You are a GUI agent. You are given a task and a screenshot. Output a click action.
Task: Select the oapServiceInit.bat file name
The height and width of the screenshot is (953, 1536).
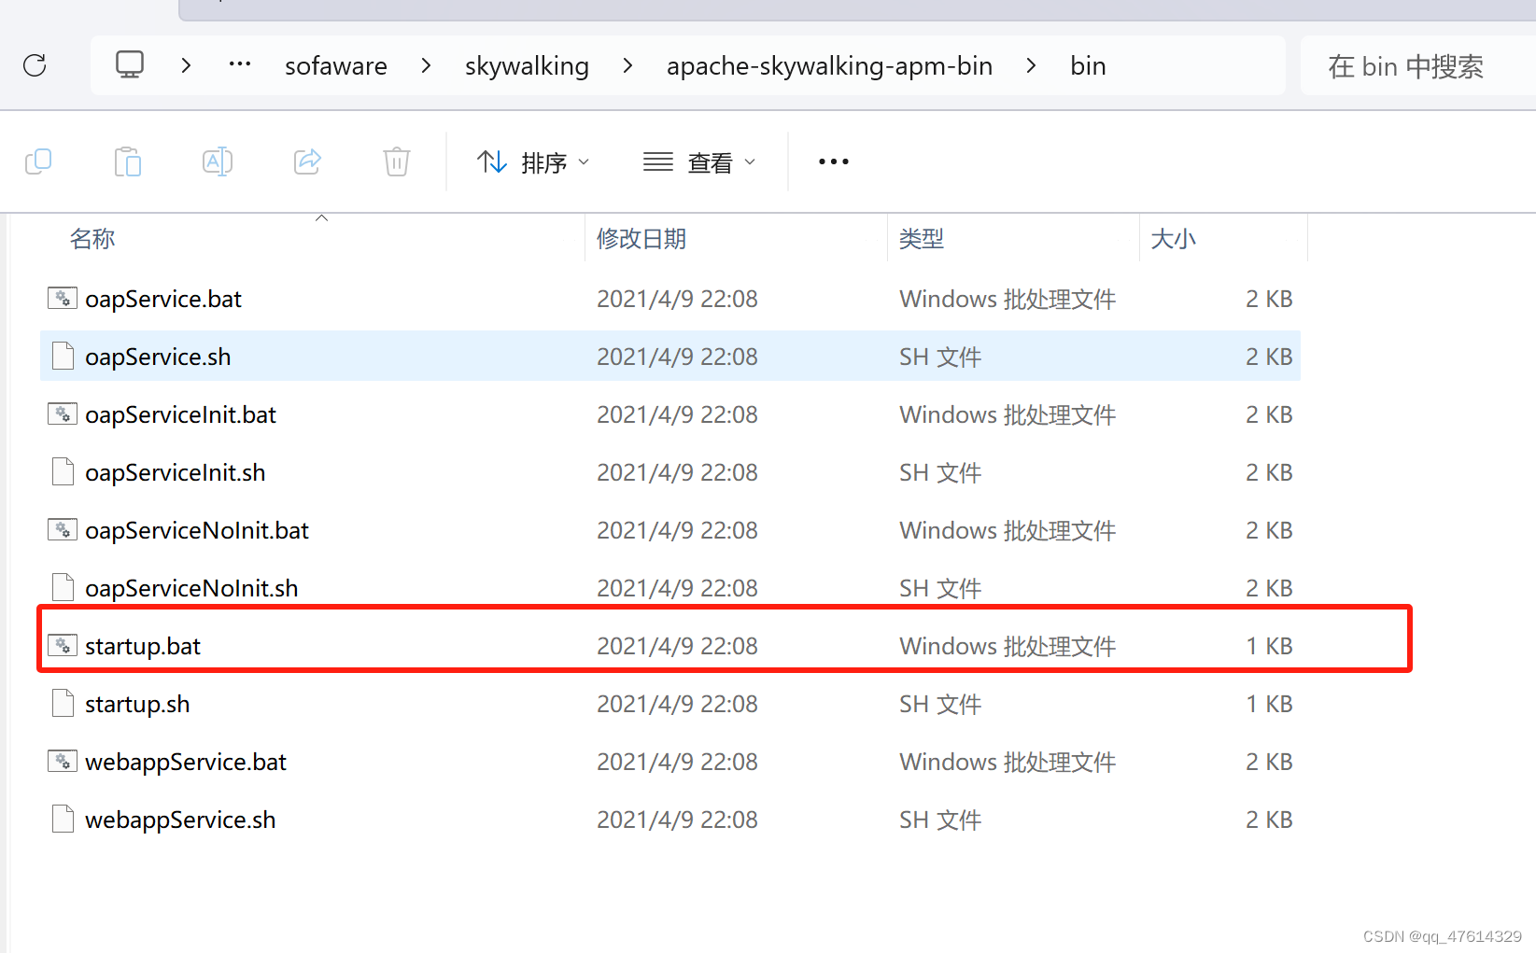click(x=180, y=414)
